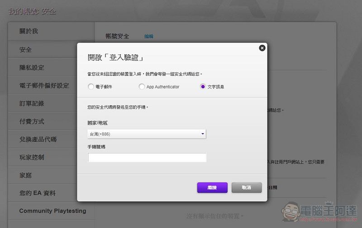Open 關於我 in the sidebar

[29, 31]
